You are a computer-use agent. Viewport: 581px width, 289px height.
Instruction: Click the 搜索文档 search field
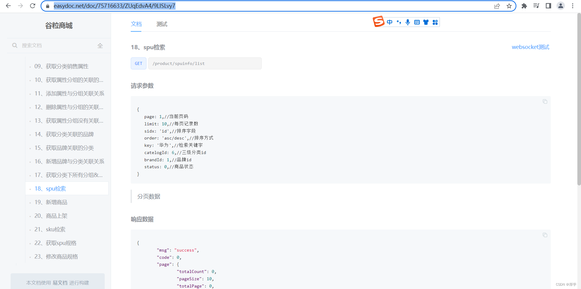[57, 45]
